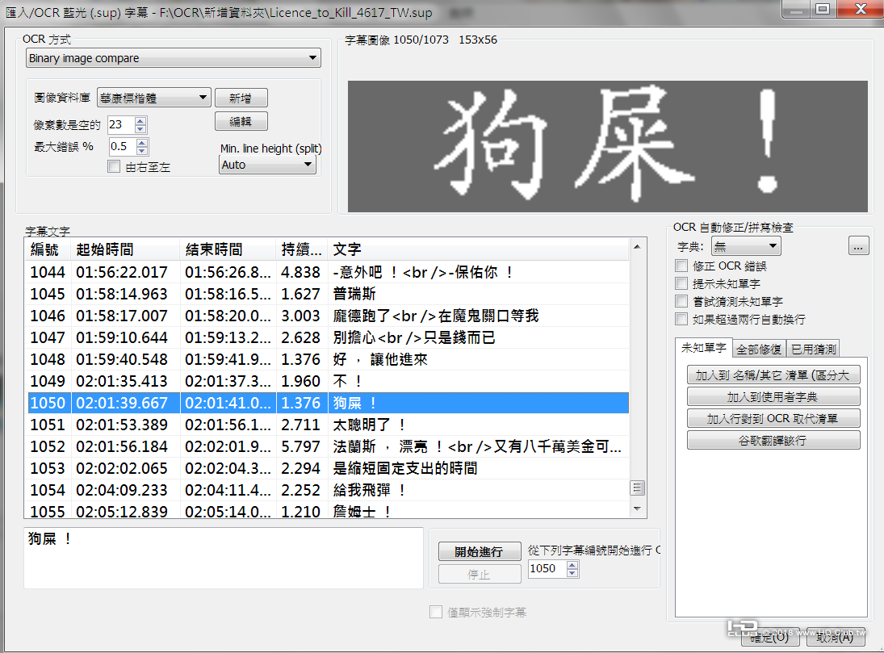Viewport: 884px width, 653px height.
Task: Click the subtitle list scroll up arrow
Action: pos(637,246)
